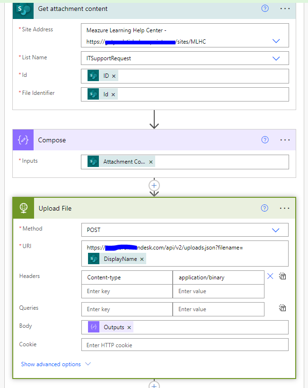Open the Upload File ellipsis menu

[x=285, y=208]
